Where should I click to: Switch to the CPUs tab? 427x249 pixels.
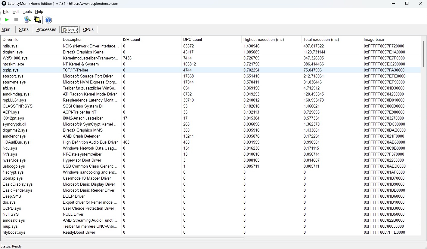click(88, 29)
